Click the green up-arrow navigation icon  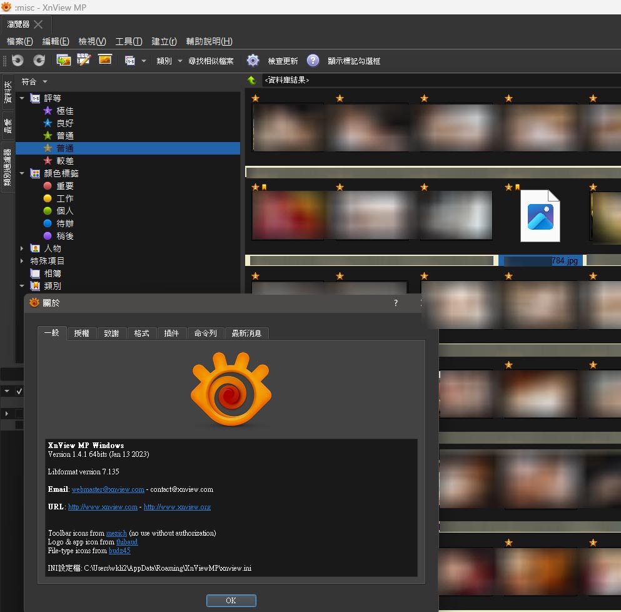tap(251, 80)
